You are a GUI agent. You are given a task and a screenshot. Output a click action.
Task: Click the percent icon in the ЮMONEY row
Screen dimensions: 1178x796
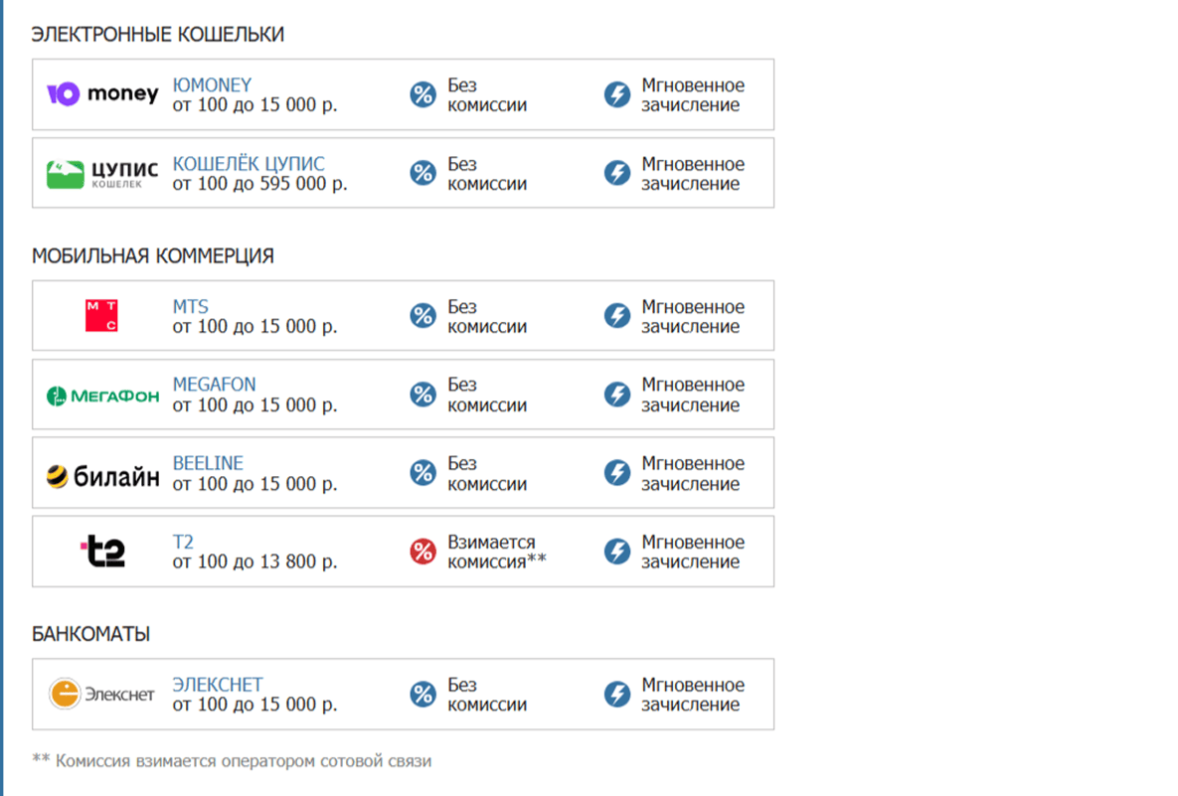(423, 94)
